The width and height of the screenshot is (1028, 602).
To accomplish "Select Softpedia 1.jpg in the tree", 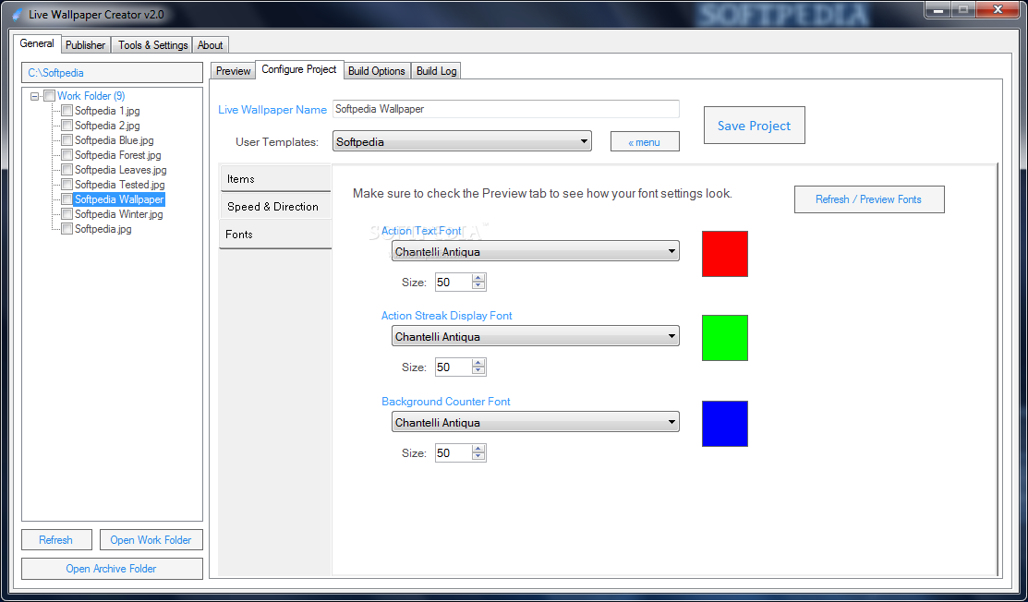I will [107, 111].
